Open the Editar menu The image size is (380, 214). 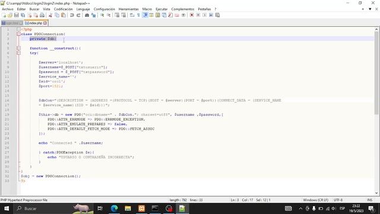tap(21, 10)
